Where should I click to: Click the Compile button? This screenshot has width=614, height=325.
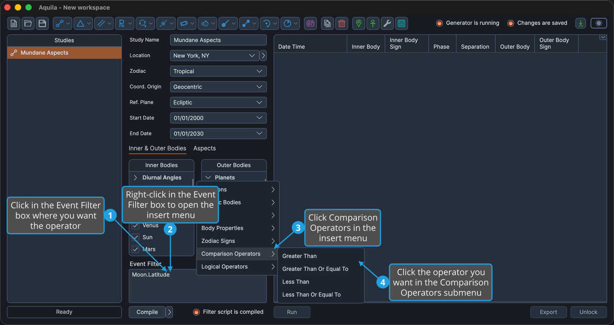pos(147,312)
